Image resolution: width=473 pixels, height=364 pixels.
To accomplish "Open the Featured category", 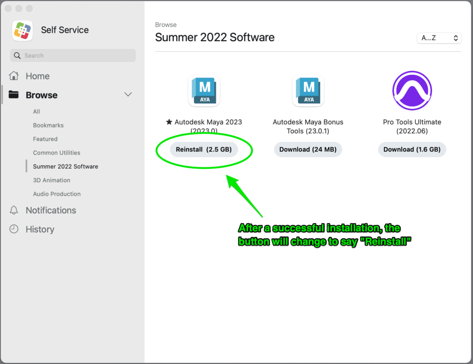I will 45,139.
